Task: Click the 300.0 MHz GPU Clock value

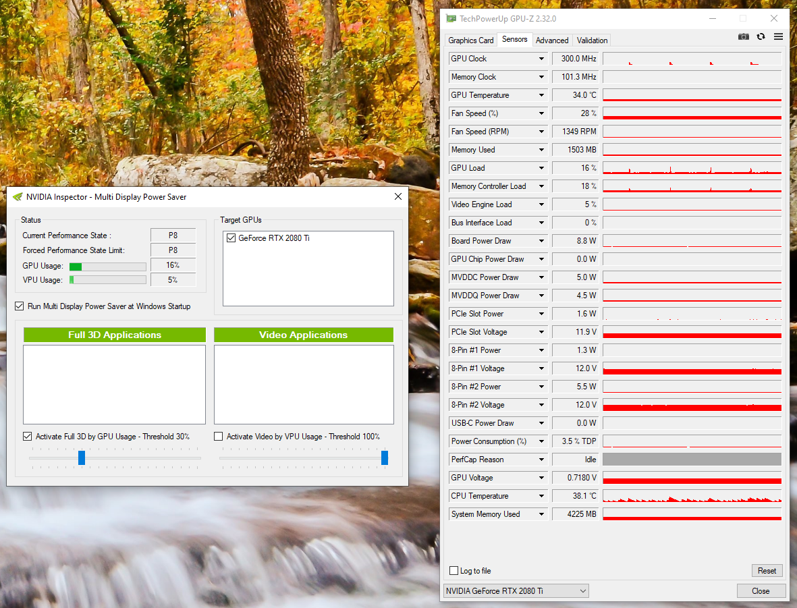Action: (x=576, y=59)
